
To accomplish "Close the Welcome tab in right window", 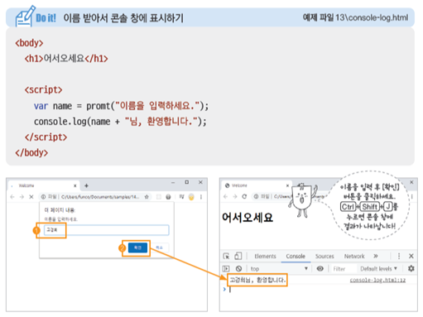I will point(287,185).
